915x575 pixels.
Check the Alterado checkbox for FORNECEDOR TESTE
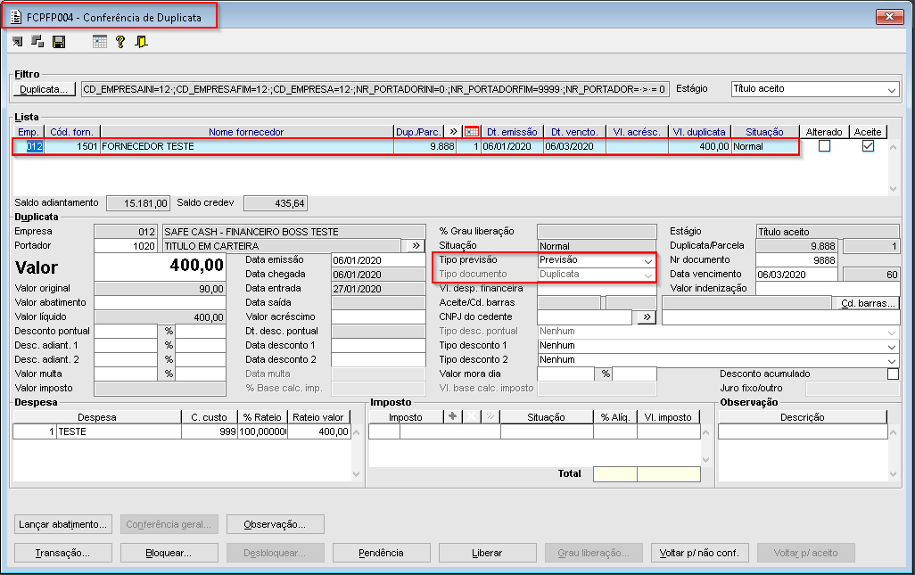pyautogui.click(x=824, y=146)
